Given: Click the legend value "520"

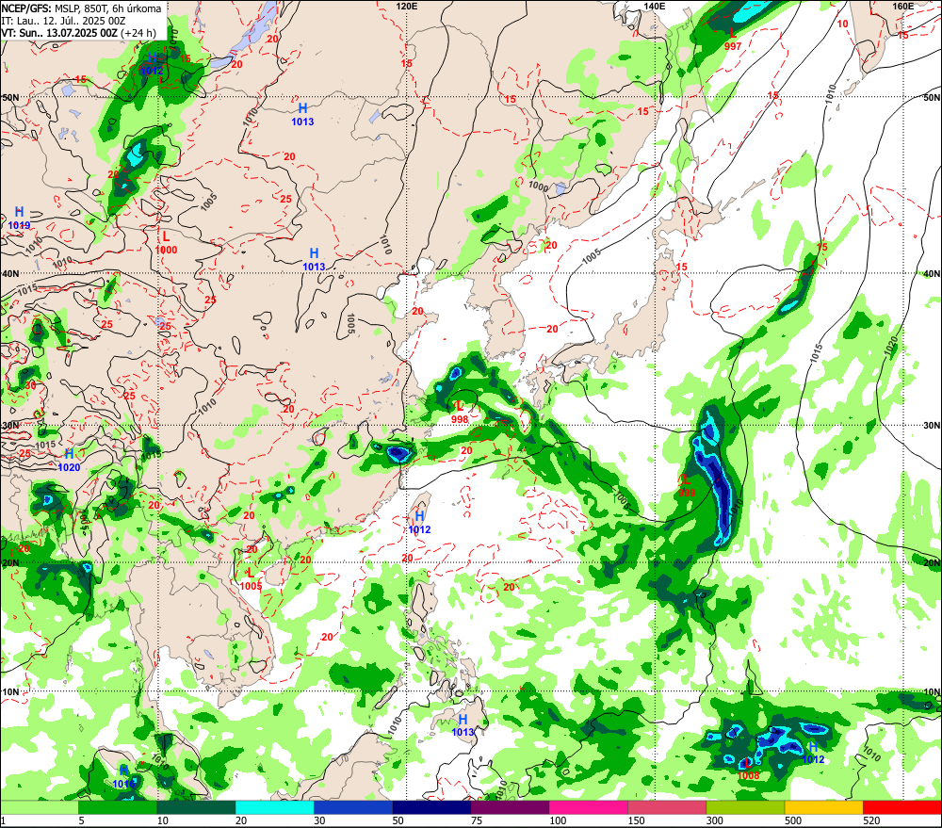Looking at the screenshot, I should (871, 820).
